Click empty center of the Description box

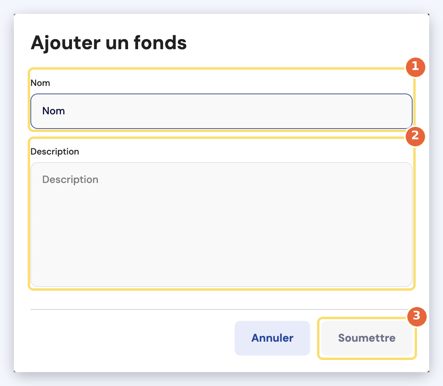221,232
